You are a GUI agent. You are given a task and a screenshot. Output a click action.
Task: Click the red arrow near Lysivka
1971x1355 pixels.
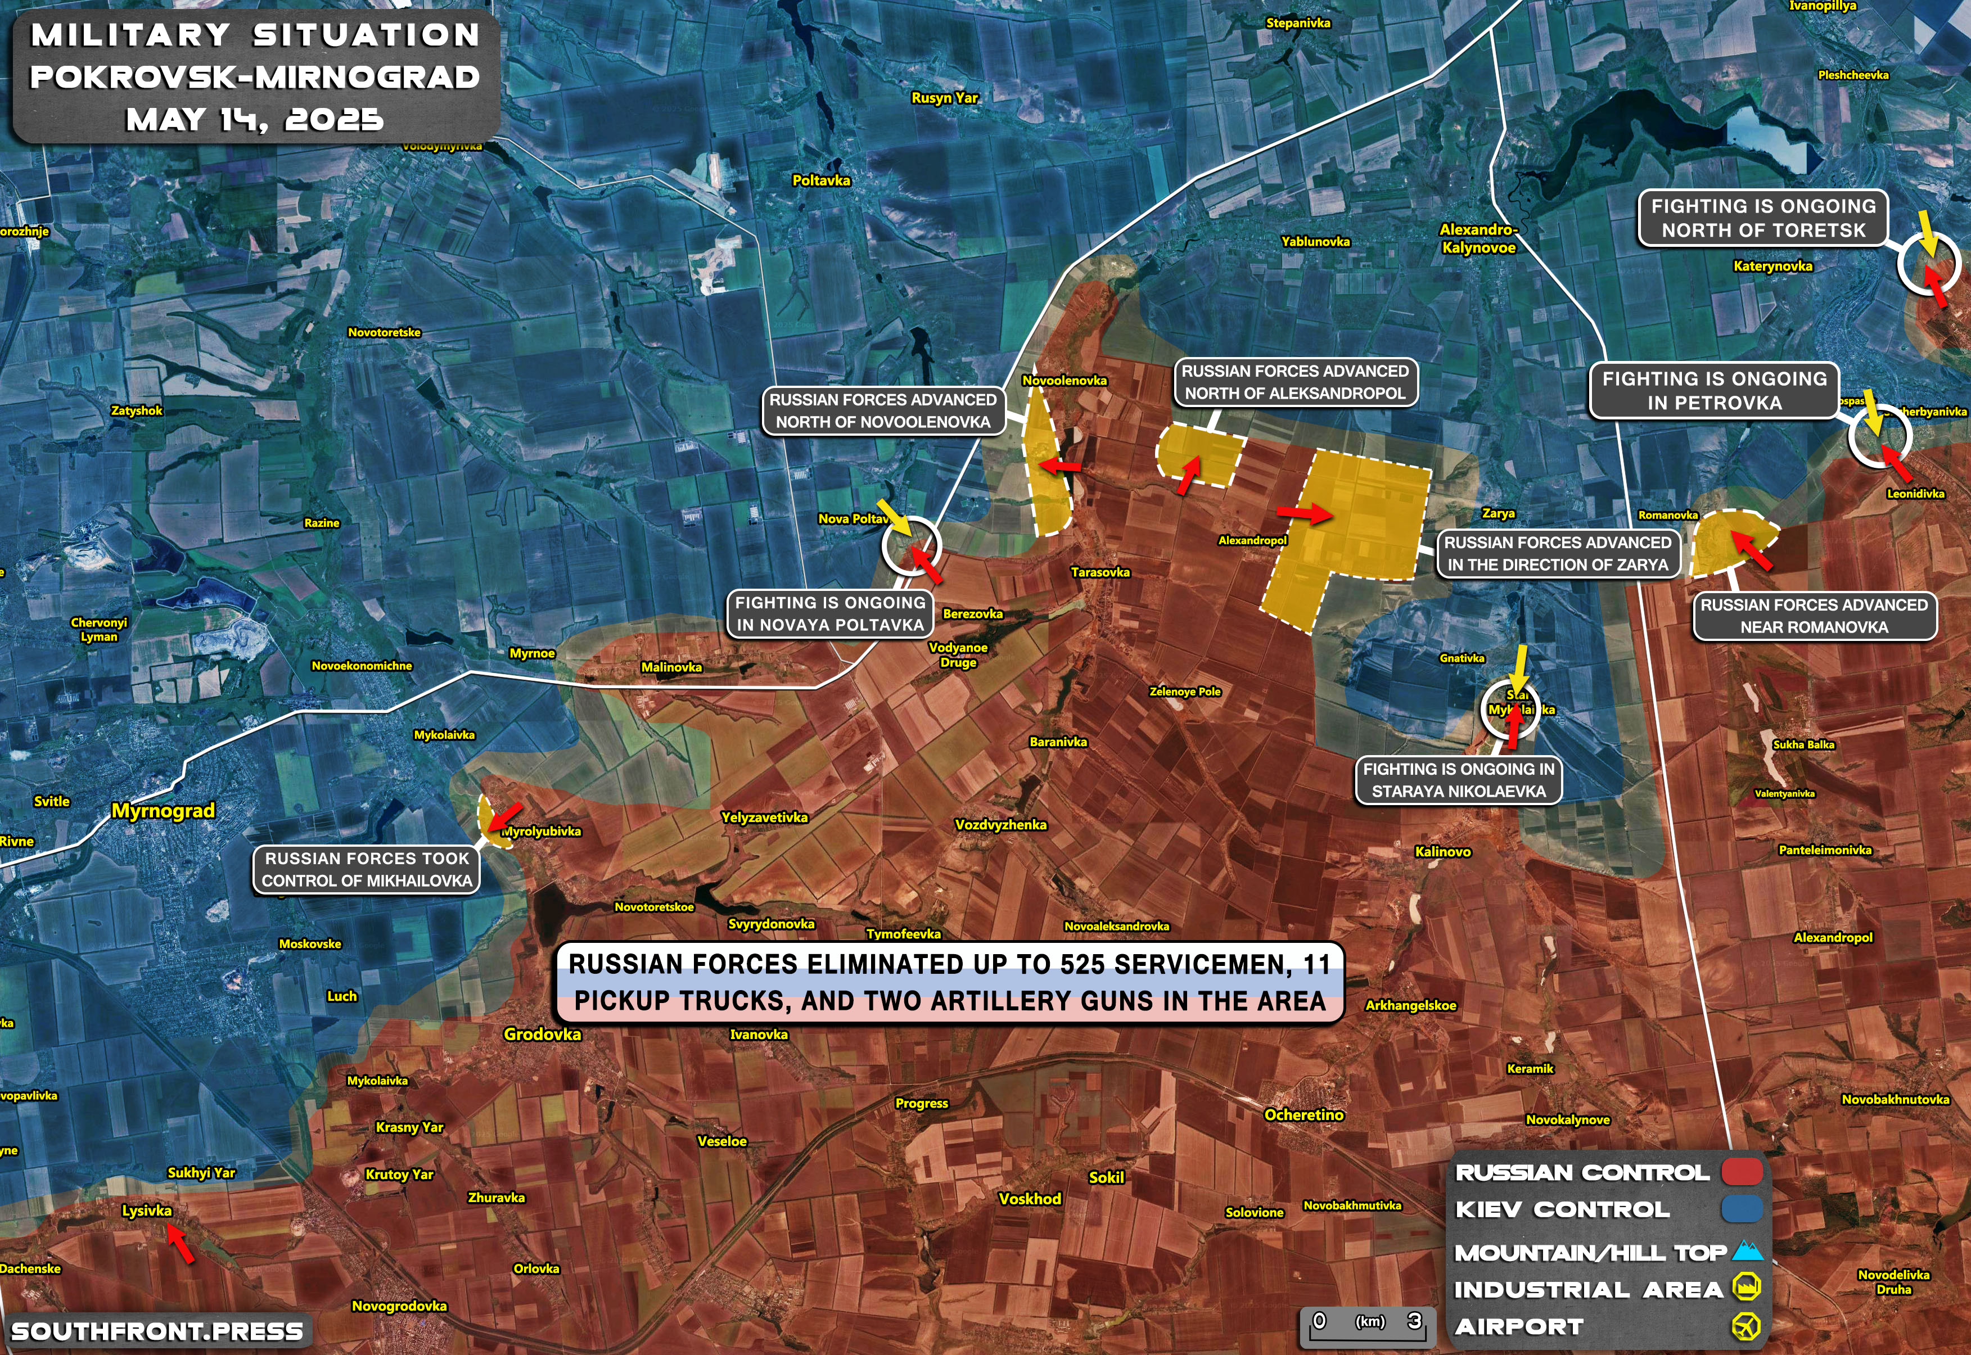[x=179, y=1244]
